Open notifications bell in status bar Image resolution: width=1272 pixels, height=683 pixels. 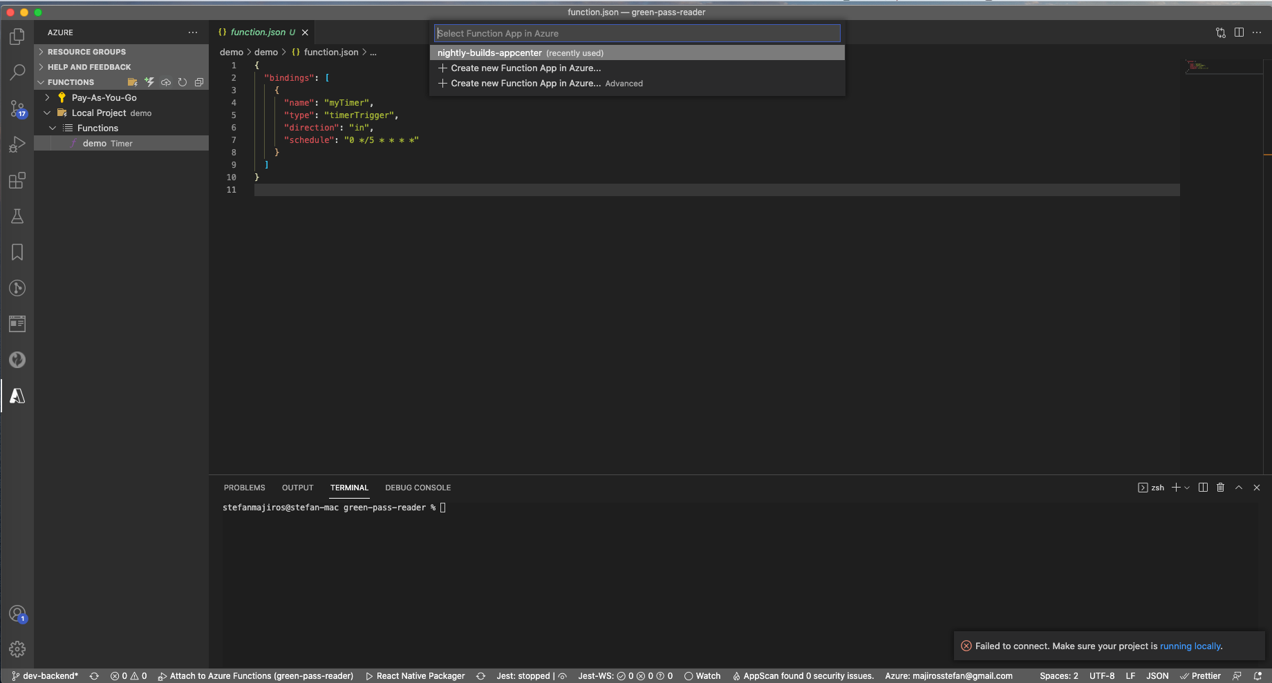(1257, 676)
